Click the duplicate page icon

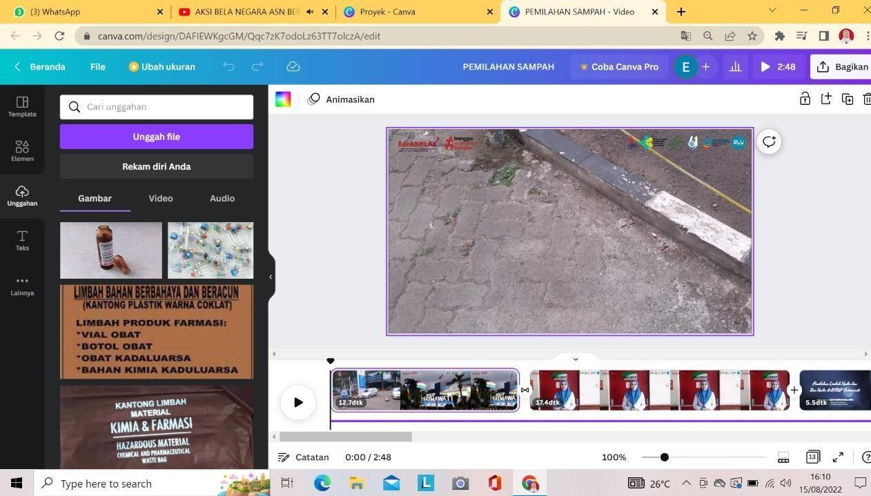[848, 99]
